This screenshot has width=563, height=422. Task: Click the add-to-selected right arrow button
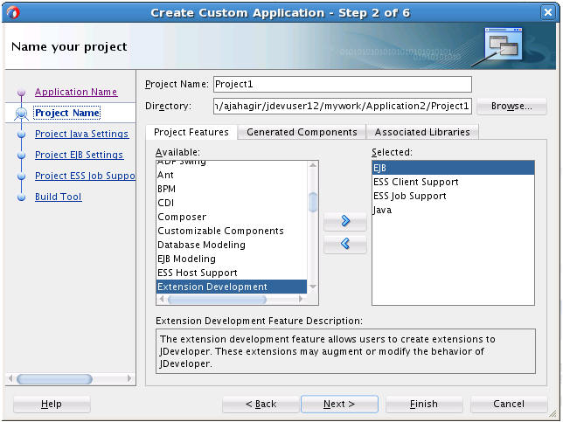coord(345,221)
